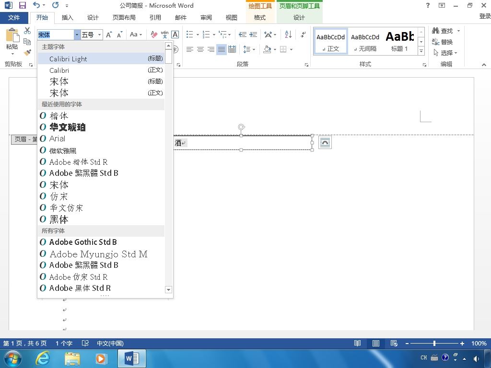This screenshot has height=368, width=491.
Task: Sort text A to Z
Action: pyautogui.click(x=288, y=34)
